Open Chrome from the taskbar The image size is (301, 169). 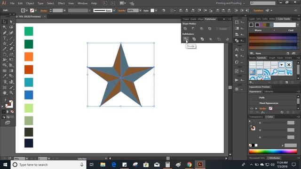pyautogui.click(x=189, y=165)
